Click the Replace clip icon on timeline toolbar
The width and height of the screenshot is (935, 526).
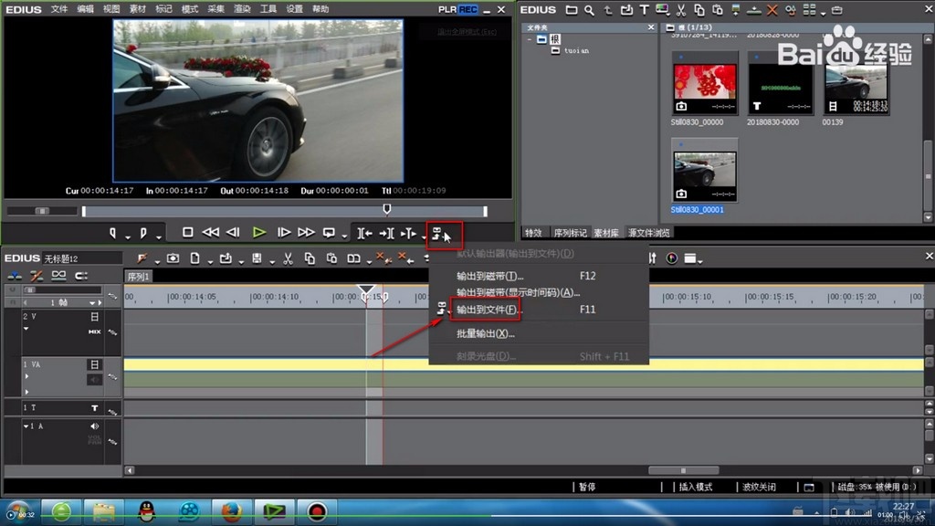(354, 258)
